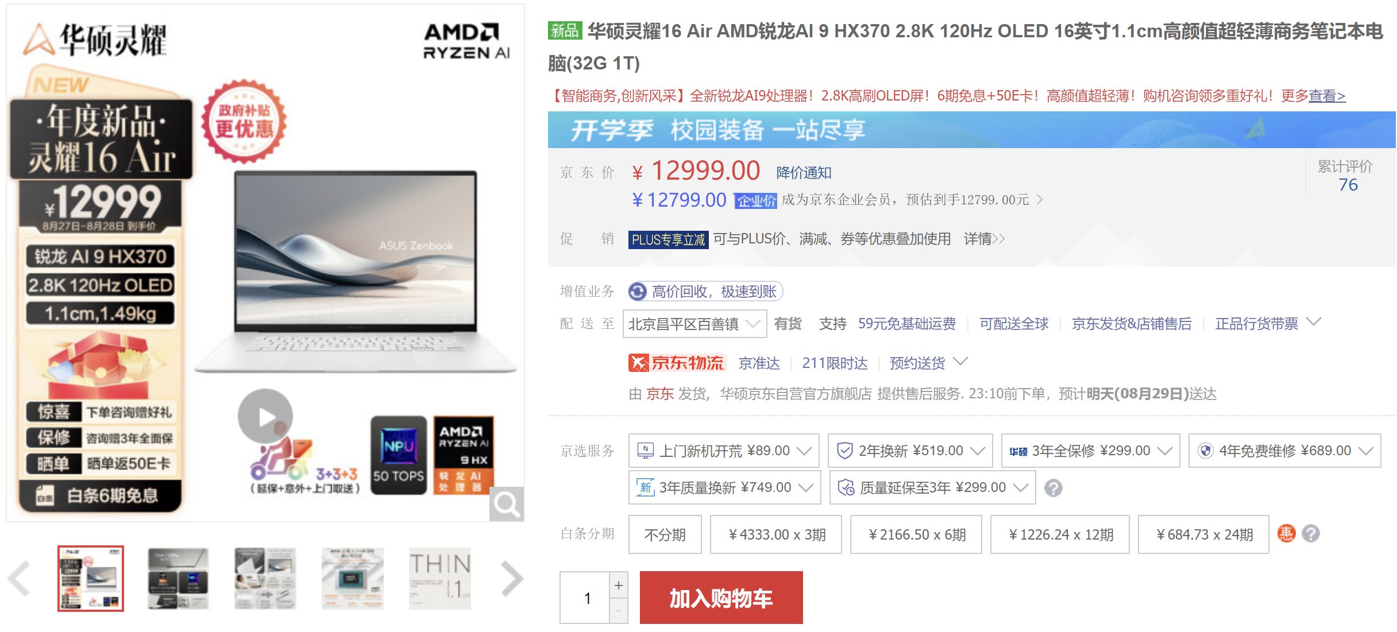Open the 北京昌平区百善镇 delivery address dropdown
This screenshot has width=1397, height=632.
pyautogui.click(x=694, y=324)
